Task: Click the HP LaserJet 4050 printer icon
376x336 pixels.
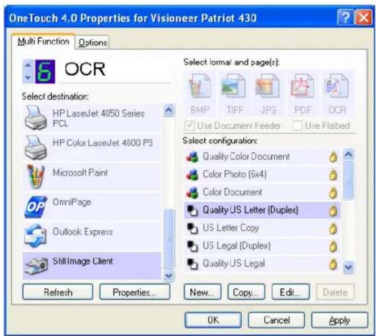Action: tap(35, 118)
